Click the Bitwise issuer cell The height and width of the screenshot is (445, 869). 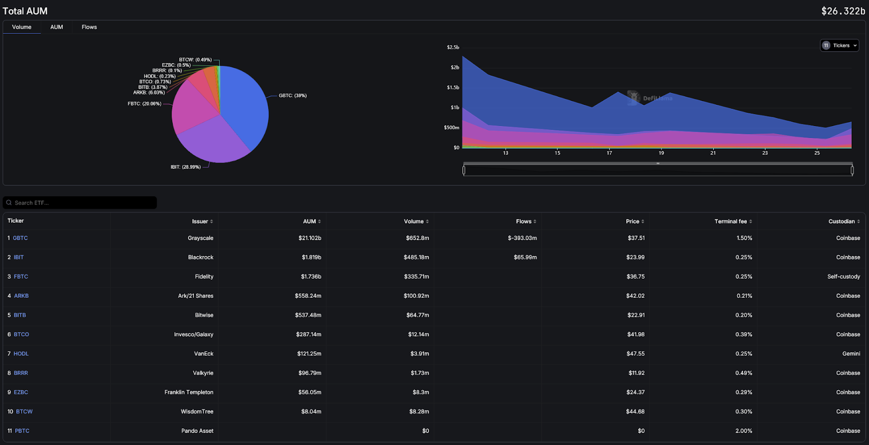[204, 315]
